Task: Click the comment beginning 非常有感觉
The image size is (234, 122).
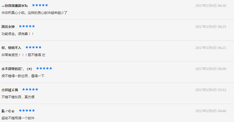Action: pyautogui.click(x=23, y=55)
